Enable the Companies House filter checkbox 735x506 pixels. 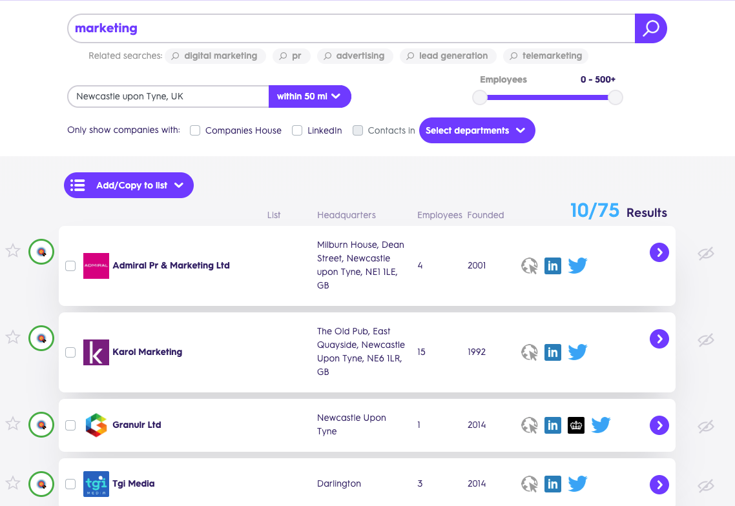coord(195,130)
